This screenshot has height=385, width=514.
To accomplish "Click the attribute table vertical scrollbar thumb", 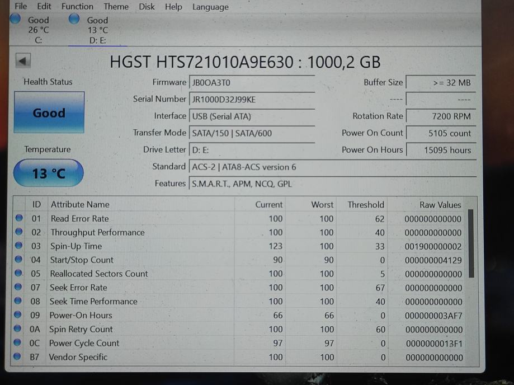I will [x=471, y=243].
